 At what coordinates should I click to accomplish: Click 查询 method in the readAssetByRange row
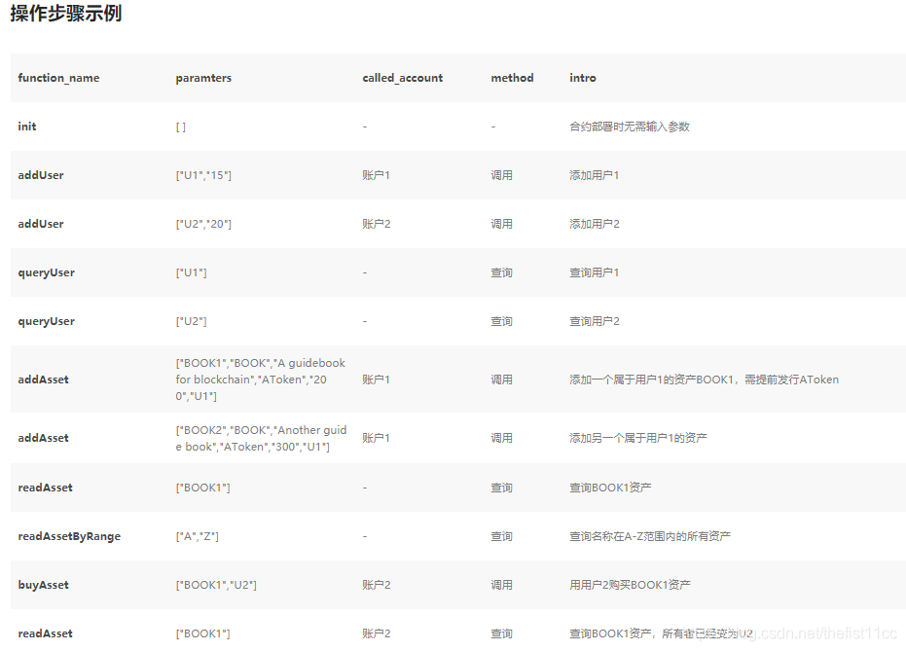[501, 536]
